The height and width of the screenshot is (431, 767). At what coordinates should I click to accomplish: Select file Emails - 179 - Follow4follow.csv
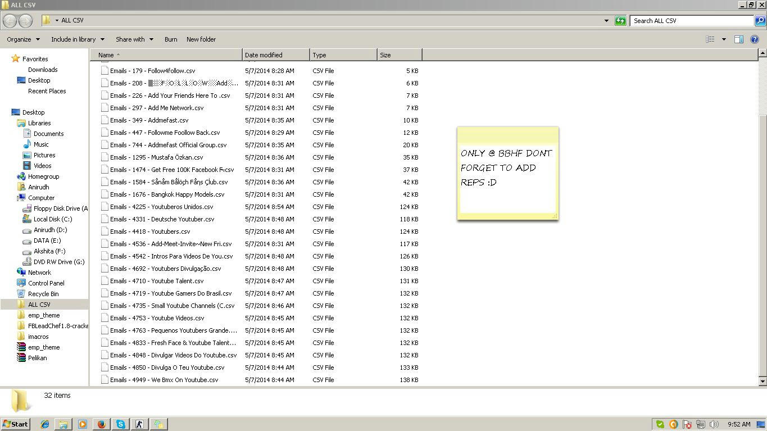(x=152, y=71)
